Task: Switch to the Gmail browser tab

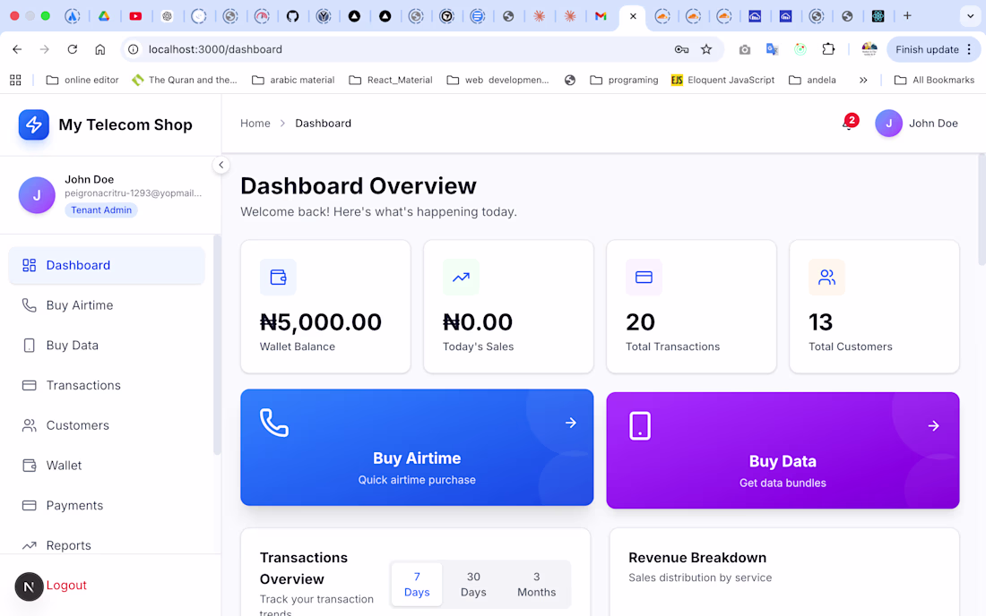Action: (x=601, y=16)
